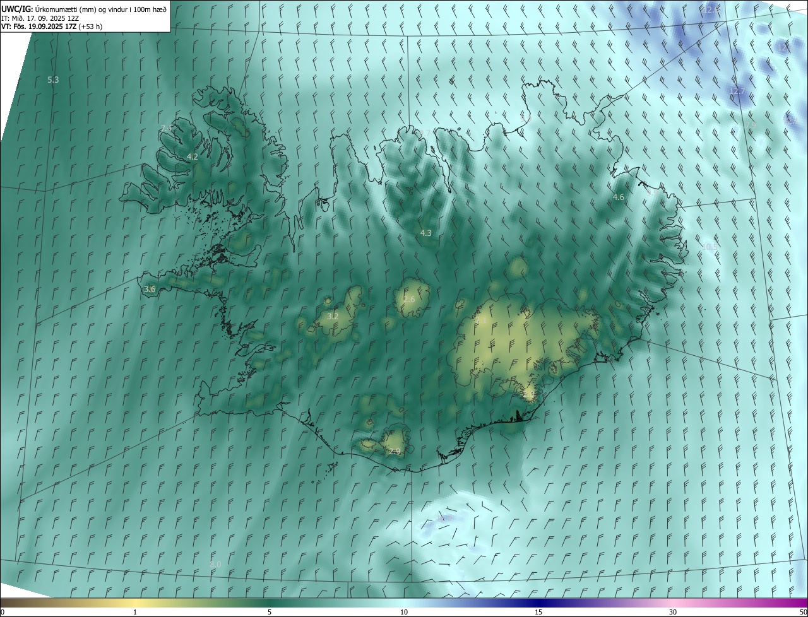Click the 2.6 value on the central glacier
The height and width of the screenshot is (617, 808).
coord(409,299)
